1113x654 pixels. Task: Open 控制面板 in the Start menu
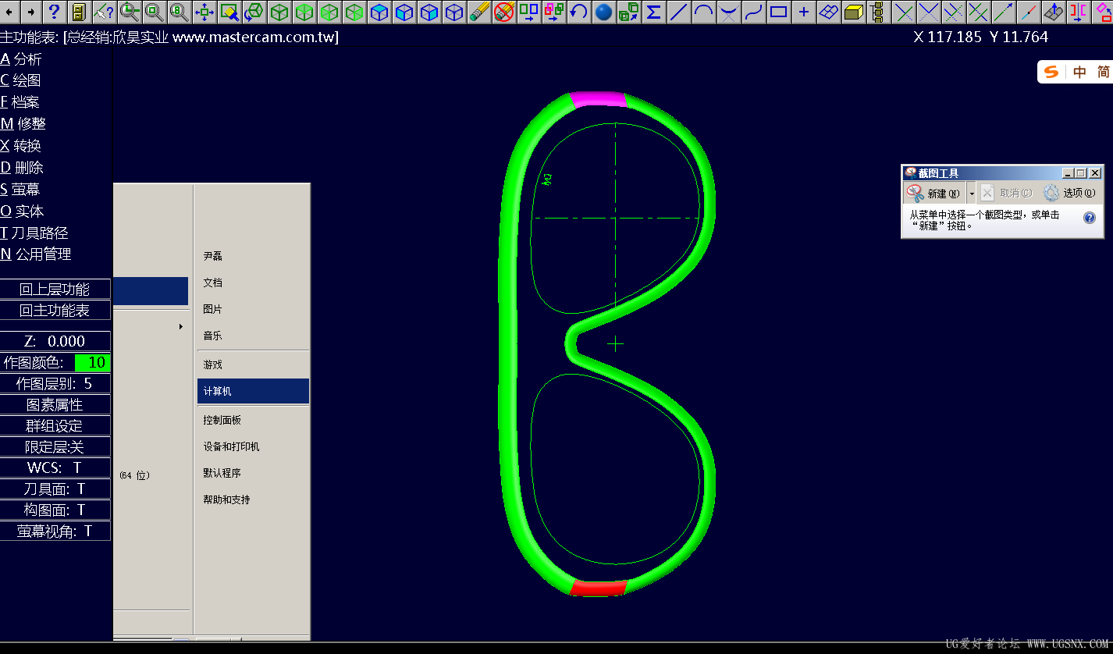pyautogui.click(x=253, y=420)
